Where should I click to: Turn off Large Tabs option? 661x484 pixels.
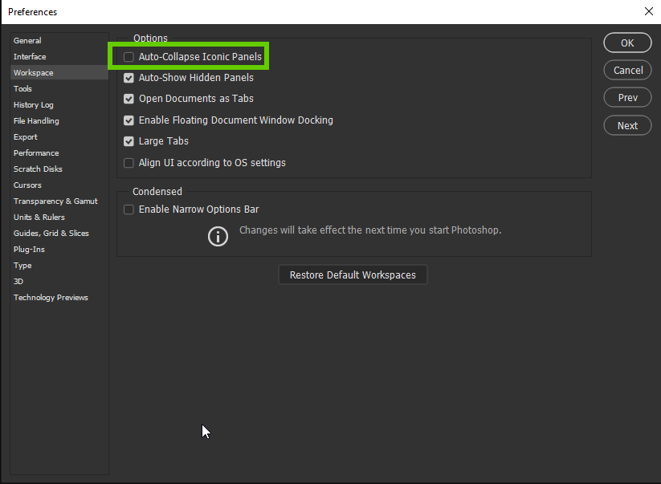pos(129,141)
